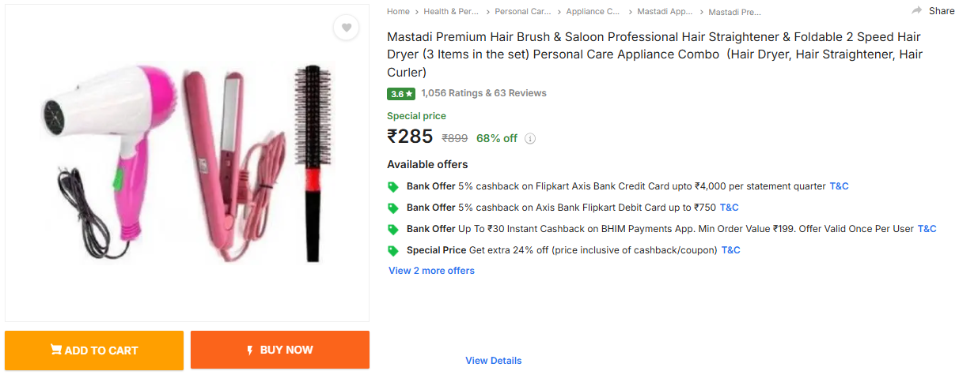The height and width of the screenshot is (386, 959).
Task: Navigate to Personal Car... breadcrumb
Action: [x=522, y=12]
